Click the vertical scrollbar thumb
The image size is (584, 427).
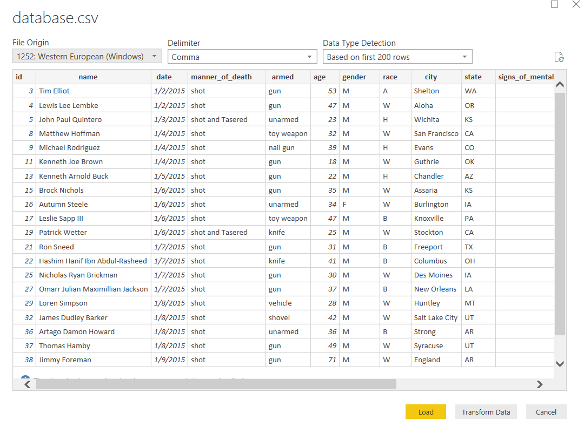point(560,214)
